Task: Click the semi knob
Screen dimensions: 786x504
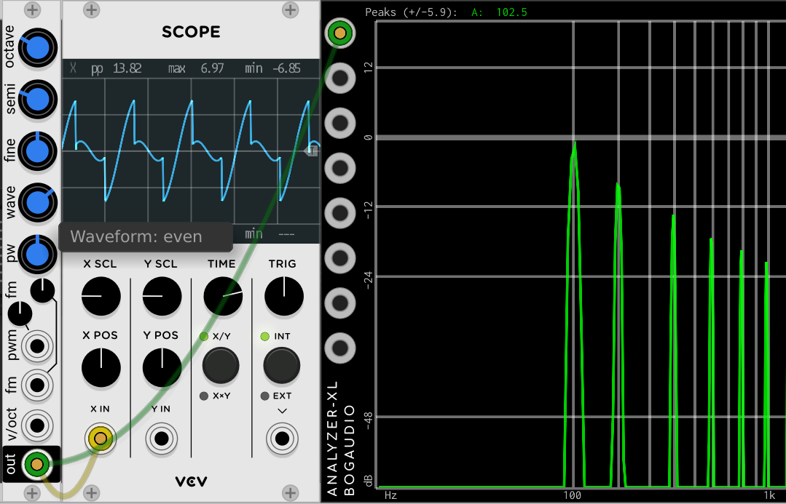Action: point(37,100)
